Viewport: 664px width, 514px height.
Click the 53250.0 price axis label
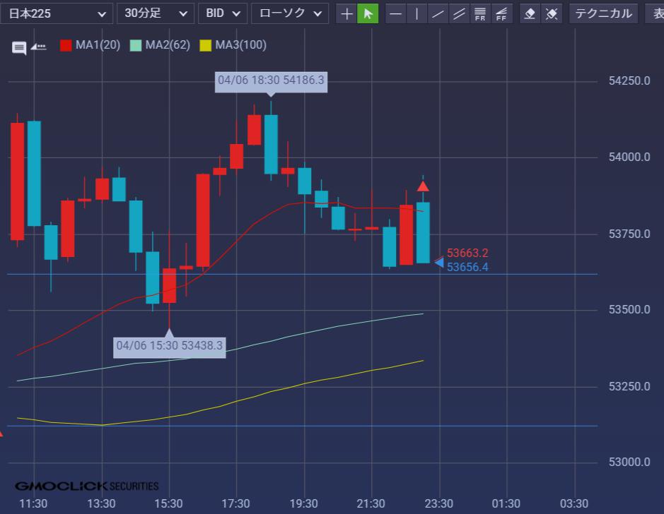point(629,387)
